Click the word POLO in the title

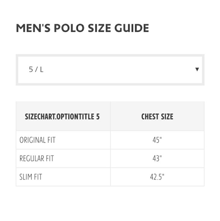pyautogui.click(x=69, y=28)
